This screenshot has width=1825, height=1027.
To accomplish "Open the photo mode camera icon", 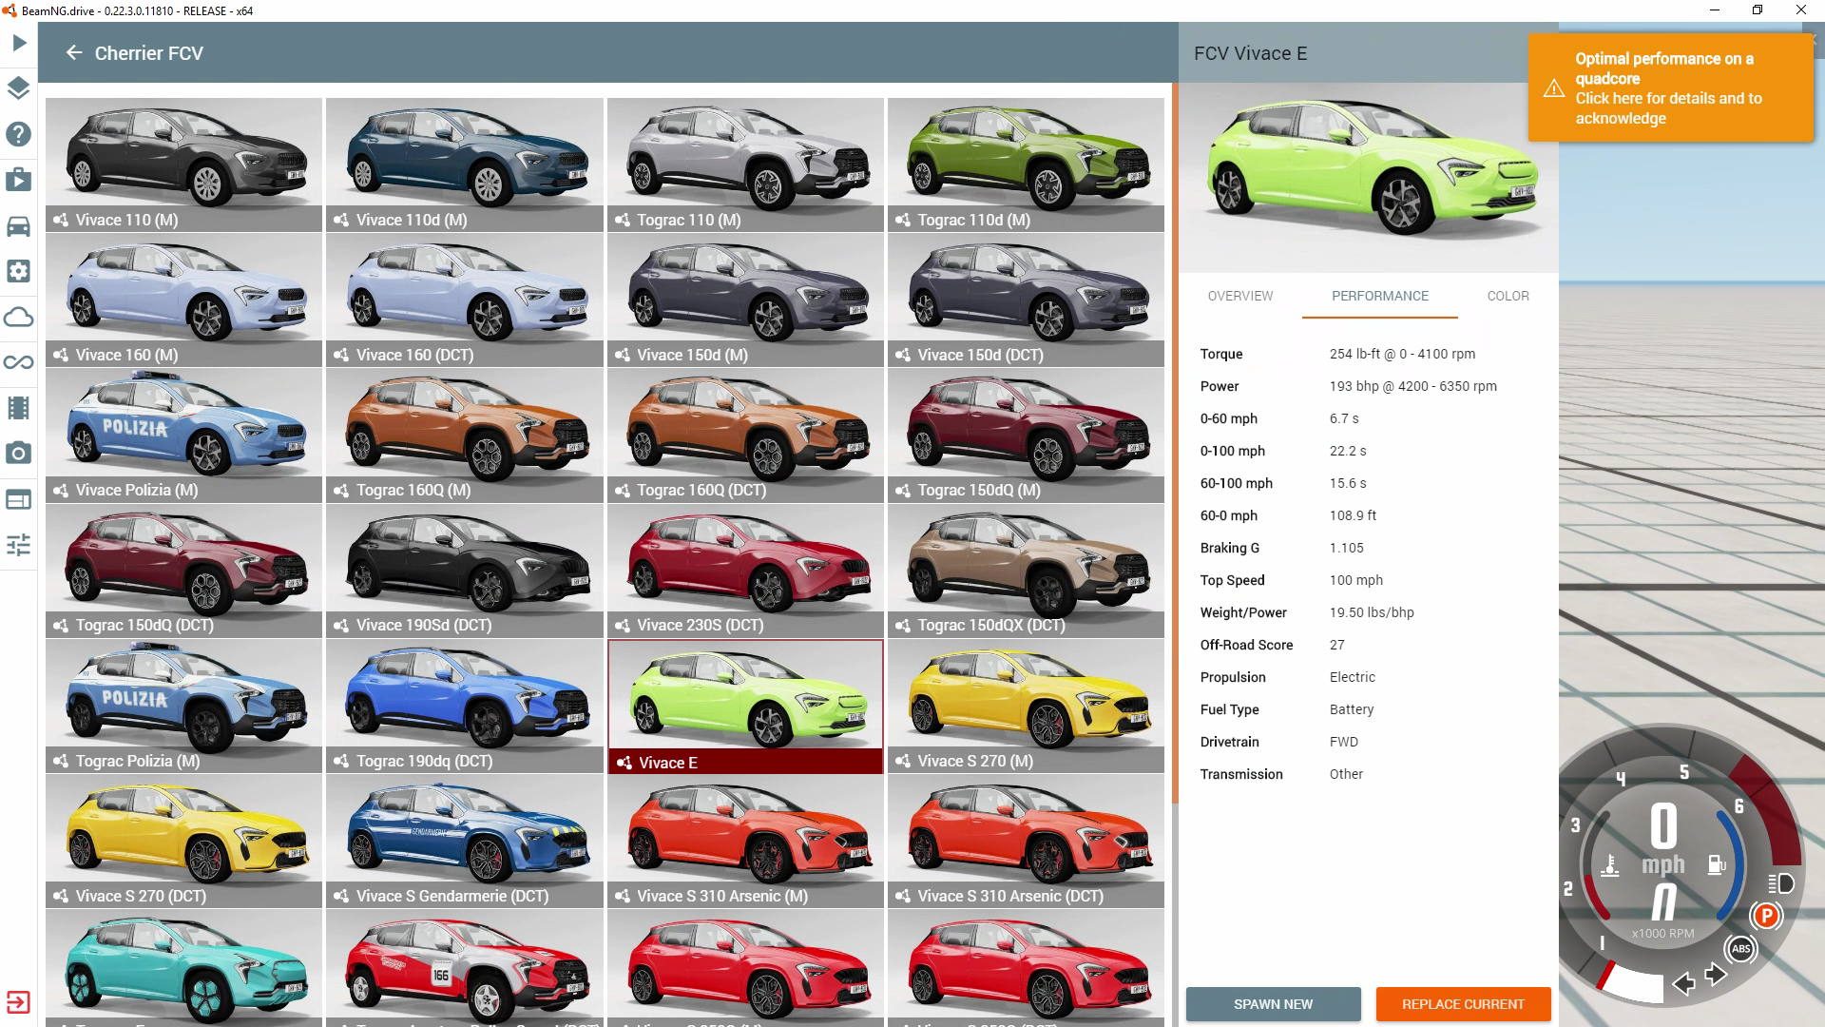I will [19, 454].
